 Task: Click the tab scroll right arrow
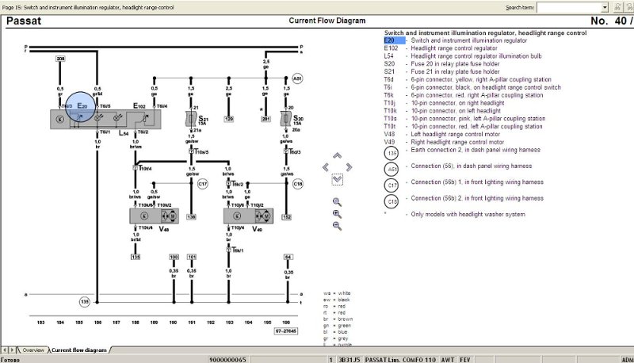12,350
